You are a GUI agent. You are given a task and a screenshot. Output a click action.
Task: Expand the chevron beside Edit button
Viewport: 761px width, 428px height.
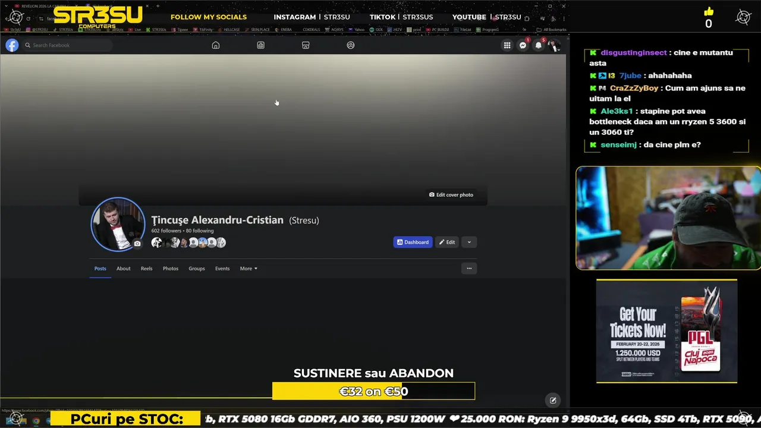[469, 242]
